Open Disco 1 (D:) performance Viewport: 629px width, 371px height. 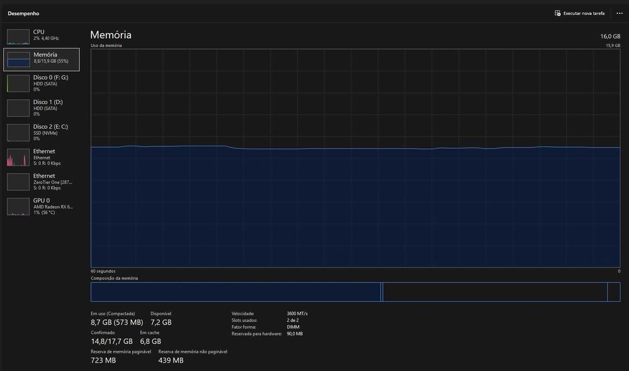pos(42,107)
